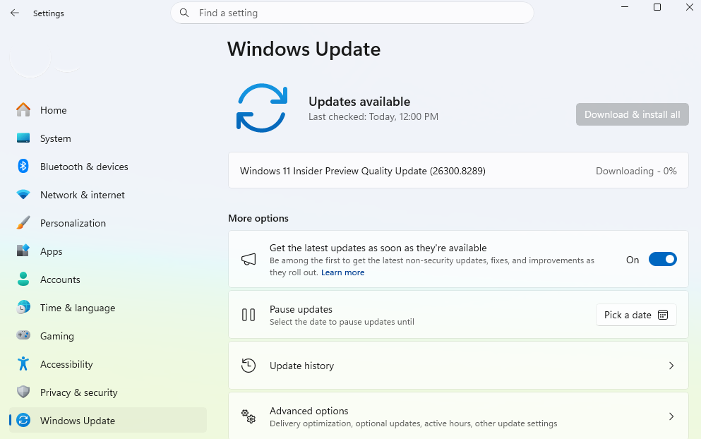Click the Personalization paintbrush icon
Image resolution: width=701 pixels, height=439 pixels.
(23, 223)
